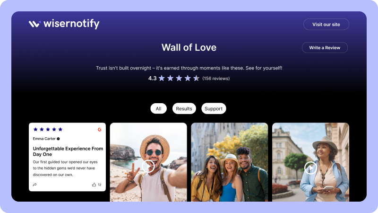378x213 pixels.
Task: Like the review with the thumbs-up icon
Action: point(94,185)
